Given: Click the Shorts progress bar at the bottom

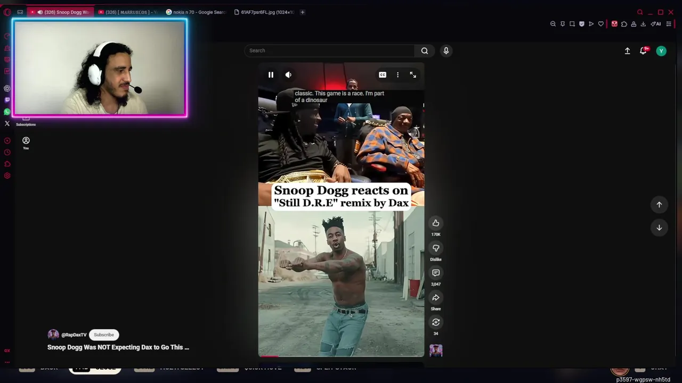Looking at the screenshot, I should [x=341, y=356].
